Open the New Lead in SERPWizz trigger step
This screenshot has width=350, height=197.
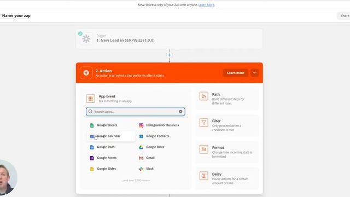[x=170, y=39]
